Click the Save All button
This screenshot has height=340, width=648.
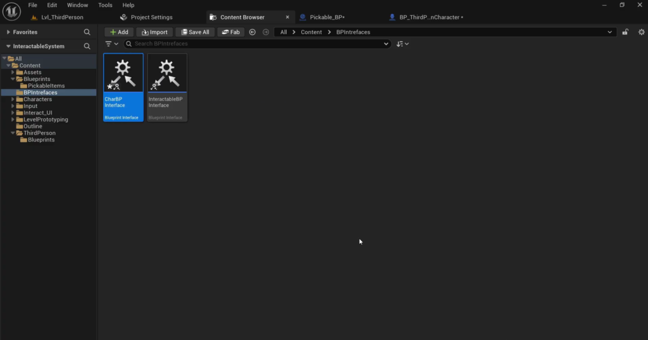click(x=195, y=32)
